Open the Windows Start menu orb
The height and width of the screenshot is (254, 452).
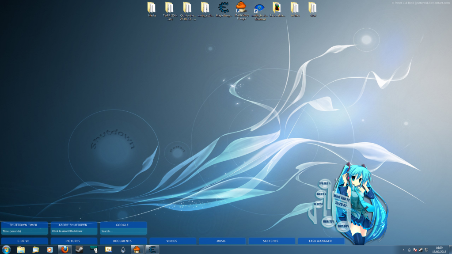click(x=6, y=250)
